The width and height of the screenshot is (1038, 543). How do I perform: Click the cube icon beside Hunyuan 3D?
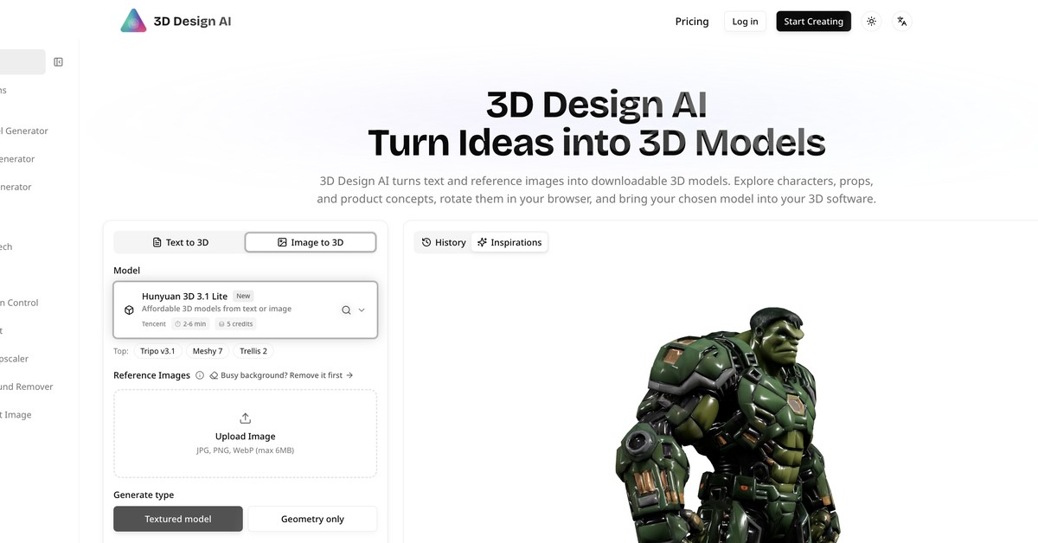pos(129,310)
